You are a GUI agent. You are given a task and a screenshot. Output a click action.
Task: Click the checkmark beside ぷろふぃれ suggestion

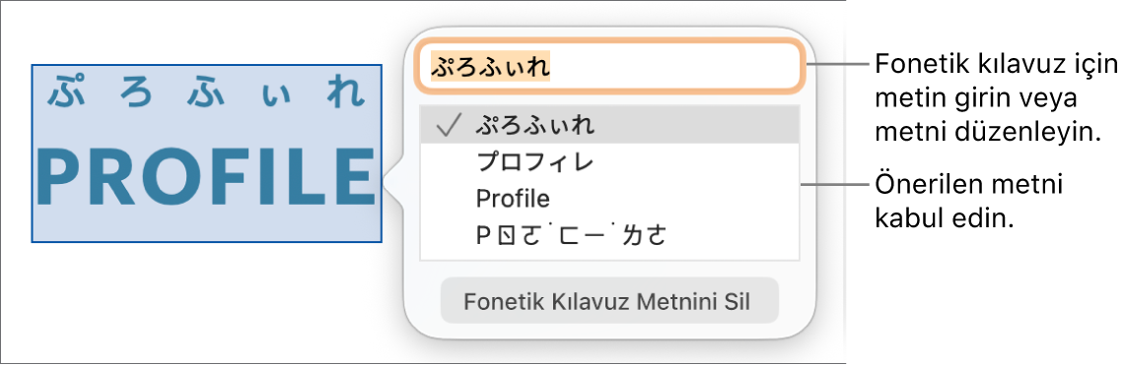(448, 127)
